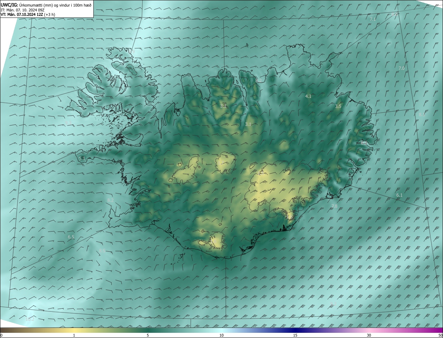Click the '15' tick label on the color scale
443x338 pixels.
(295, 335)
